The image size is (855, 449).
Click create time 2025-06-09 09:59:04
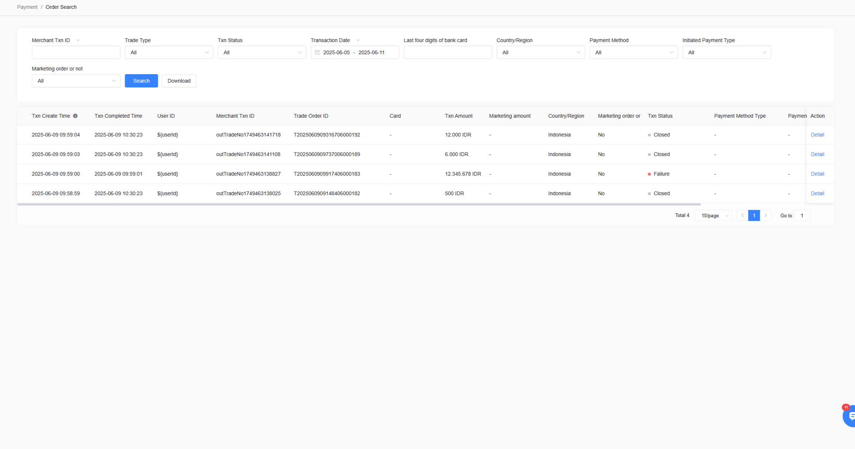pyautogui.click(x=56, y=135)
